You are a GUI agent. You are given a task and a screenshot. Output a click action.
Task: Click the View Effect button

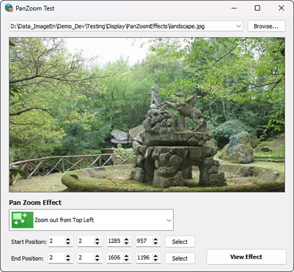click(x=247, y=257)
